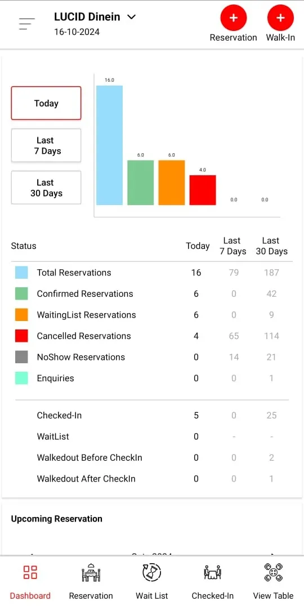Tap the red plus Walk-In icon

pyautogui.click(x=280, y=18)
